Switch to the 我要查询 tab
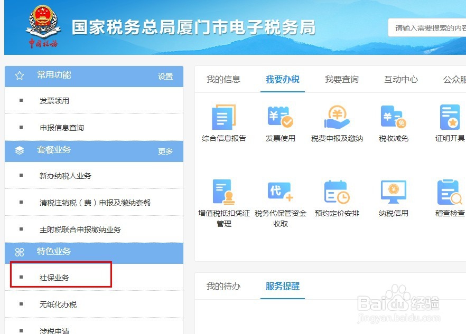 coord(342,79)
